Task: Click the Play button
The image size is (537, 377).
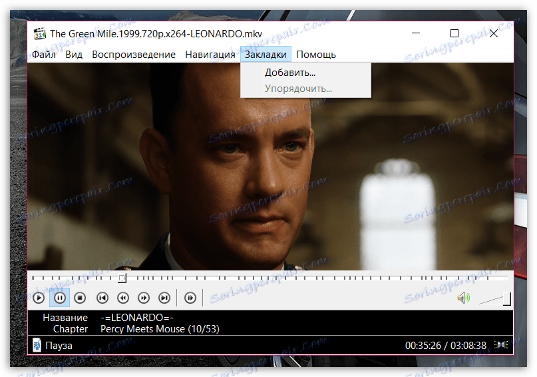Action: pos(39,298)
